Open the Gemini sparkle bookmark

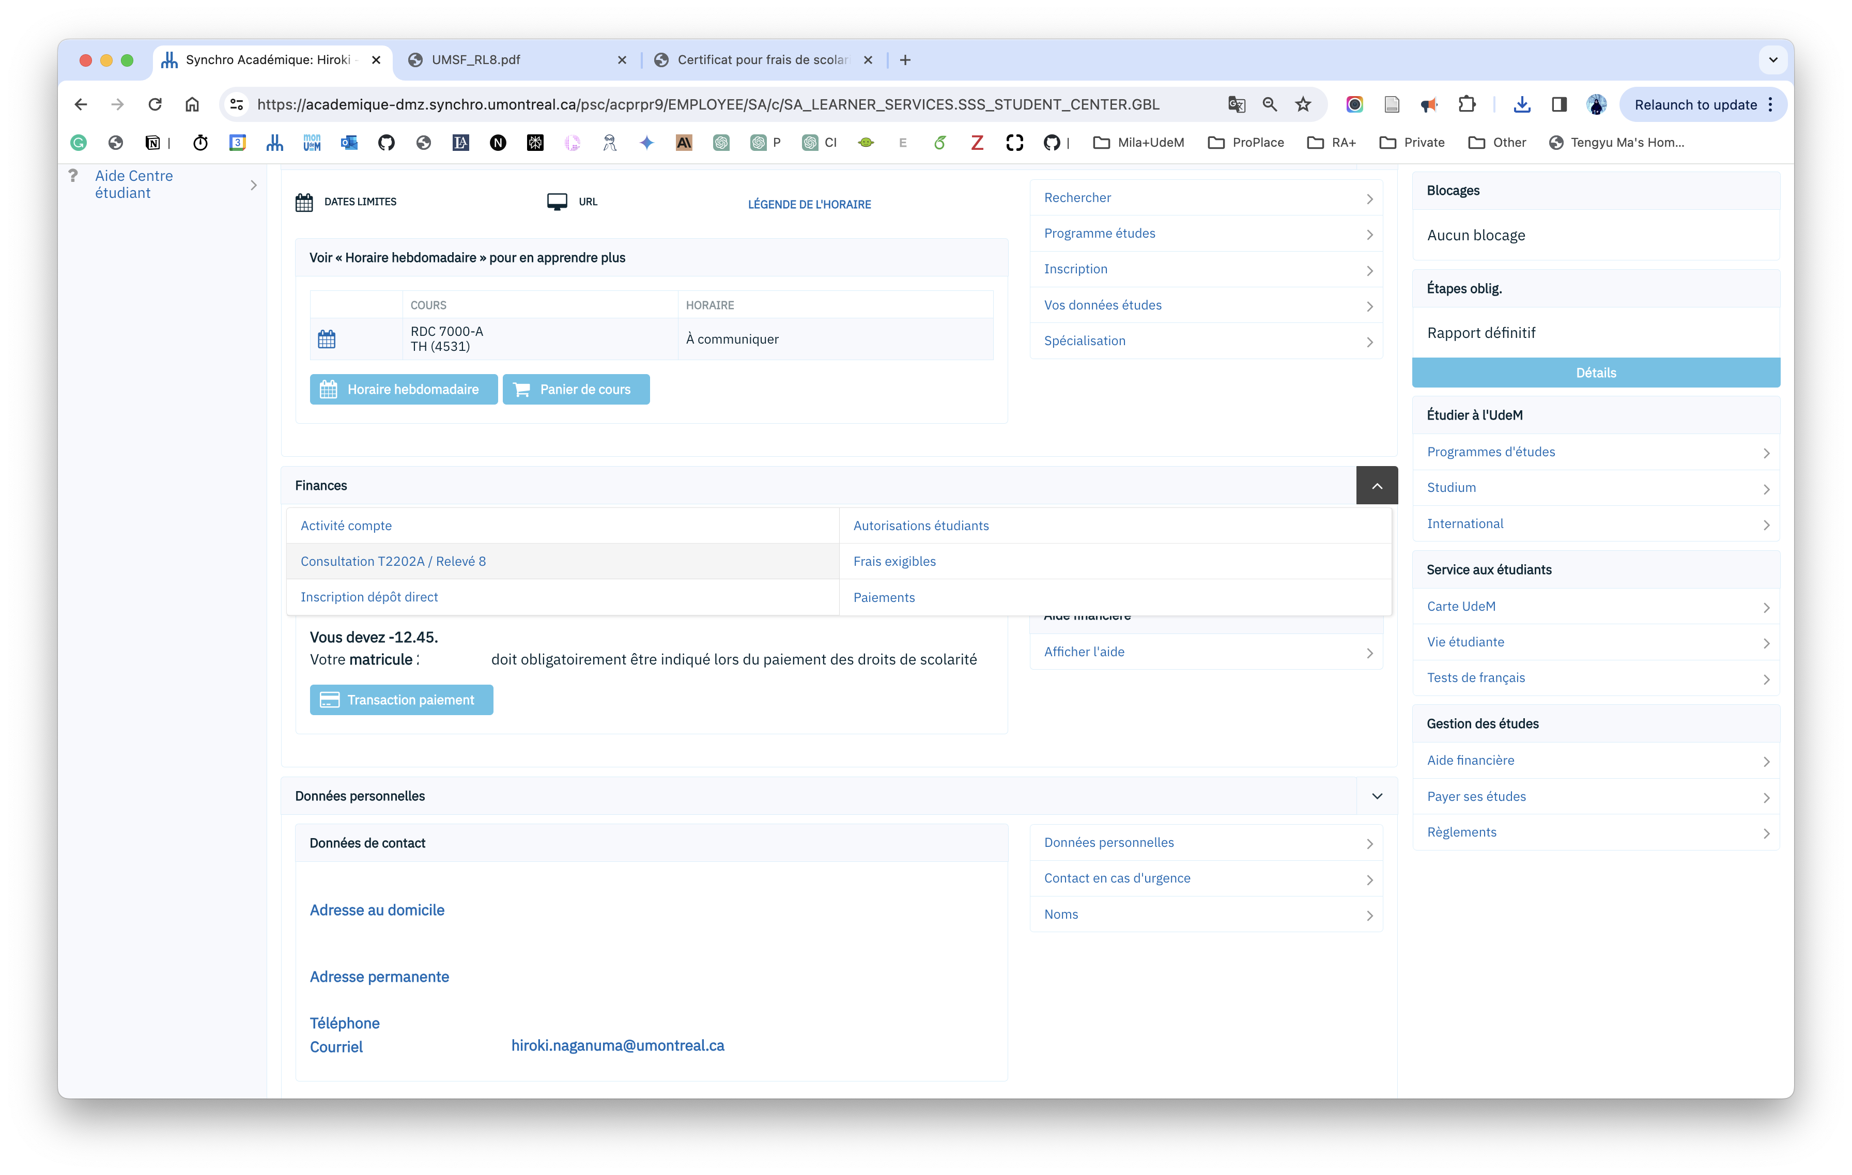pos(647,142)
